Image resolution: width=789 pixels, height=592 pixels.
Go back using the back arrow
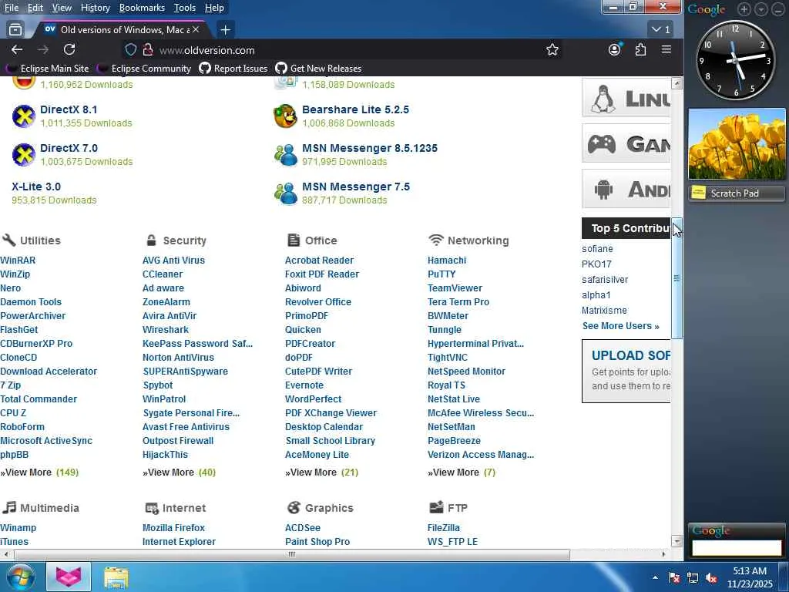pyautogui.click(x=17, y=49)
